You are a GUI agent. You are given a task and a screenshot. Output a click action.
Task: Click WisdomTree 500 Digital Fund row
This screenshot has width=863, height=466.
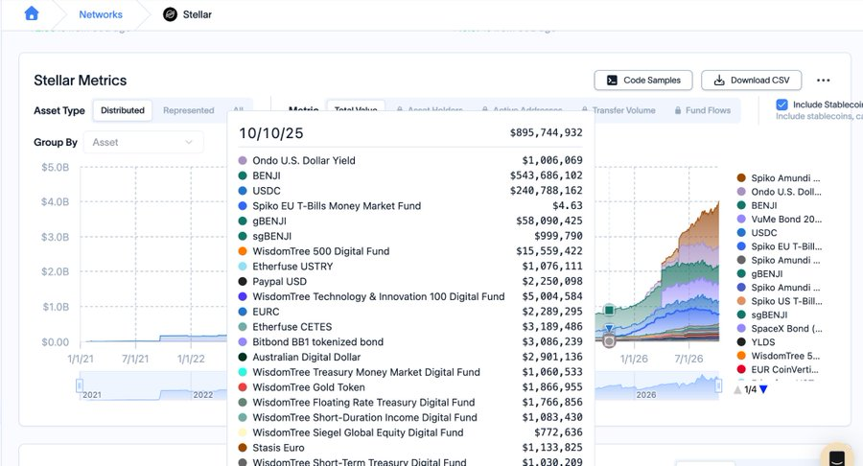coord(410,251)
